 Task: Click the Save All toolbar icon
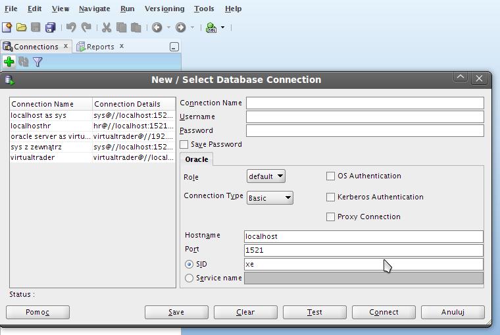tap(51, 28)
